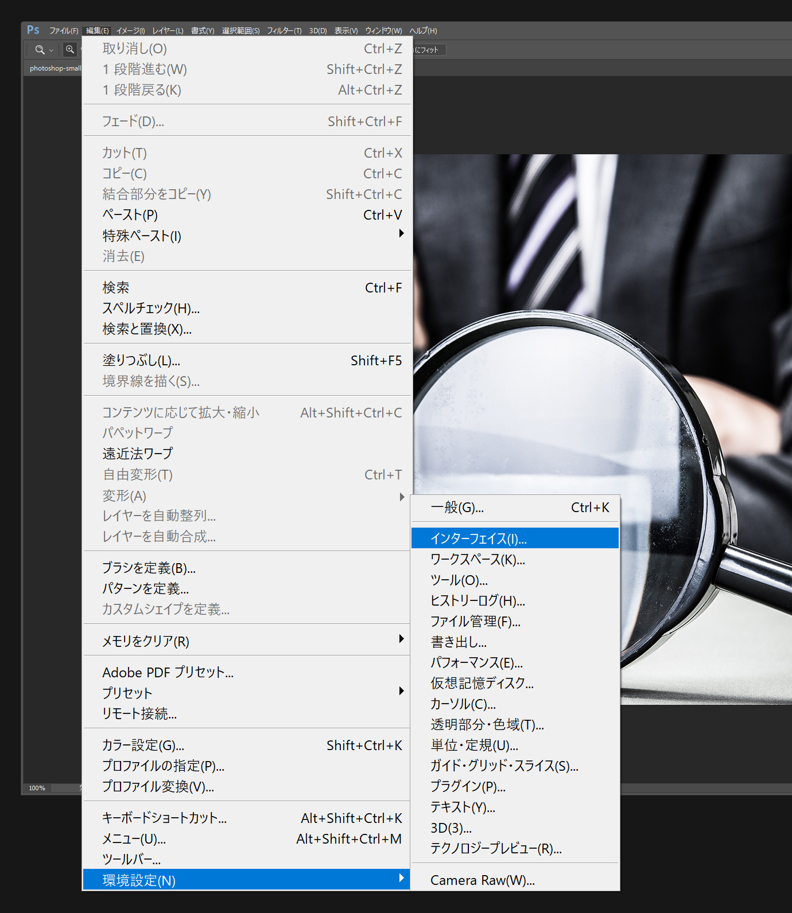Choose インターフェイス(I) in preferences submenu
Viewport: 792px width, 913px height.
coord(479,539)
